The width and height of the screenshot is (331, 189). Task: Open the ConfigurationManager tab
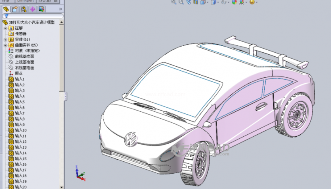click(24, 9)
